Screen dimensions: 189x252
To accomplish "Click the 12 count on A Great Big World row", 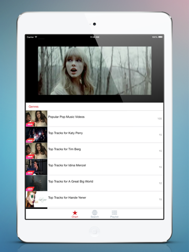I will point(160,183).
